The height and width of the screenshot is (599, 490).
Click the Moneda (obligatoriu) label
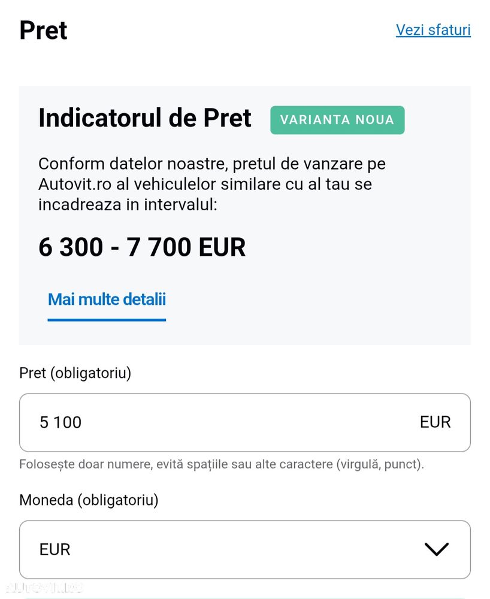click(x=89, y=500)
